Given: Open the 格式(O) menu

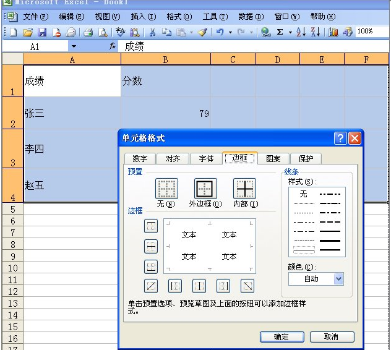Looking at the screenshot, I should click(179, 17).
